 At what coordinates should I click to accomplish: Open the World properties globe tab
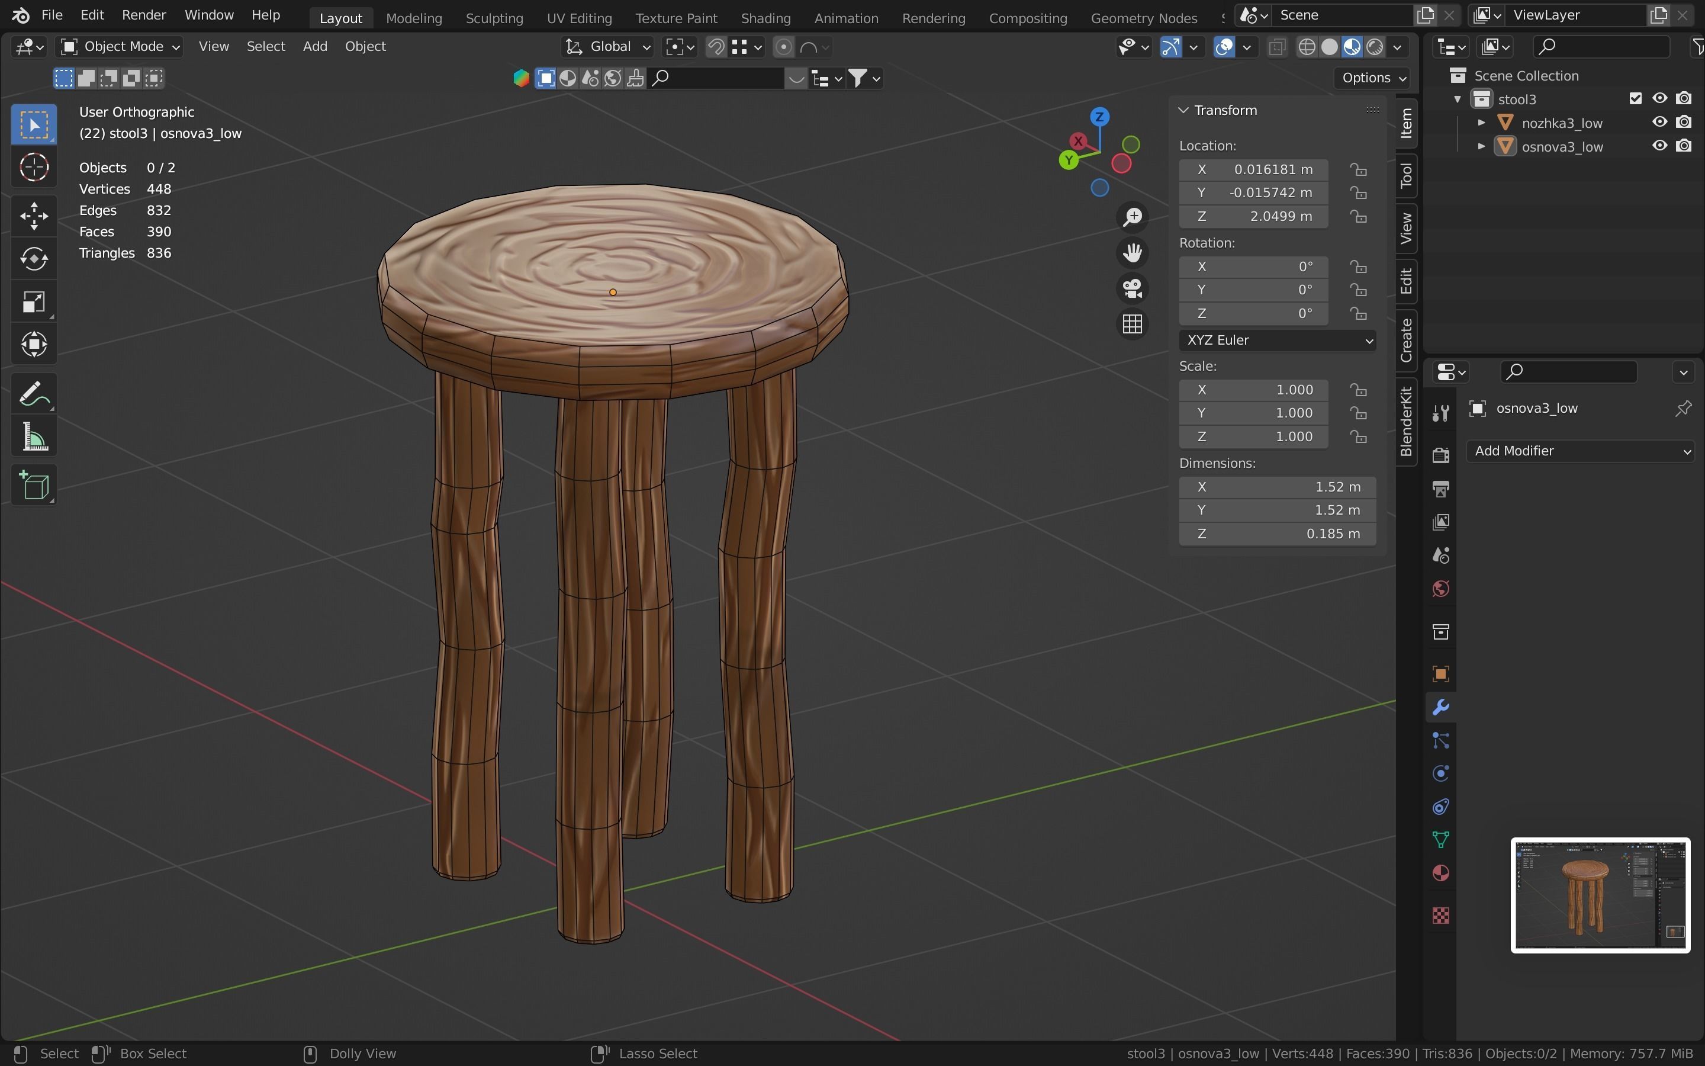coord(1441,589)
